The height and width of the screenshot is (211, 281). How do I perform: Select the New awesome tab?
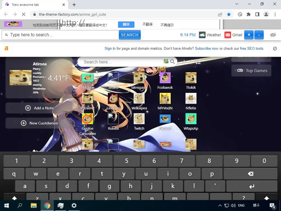(x=35, y=5)
